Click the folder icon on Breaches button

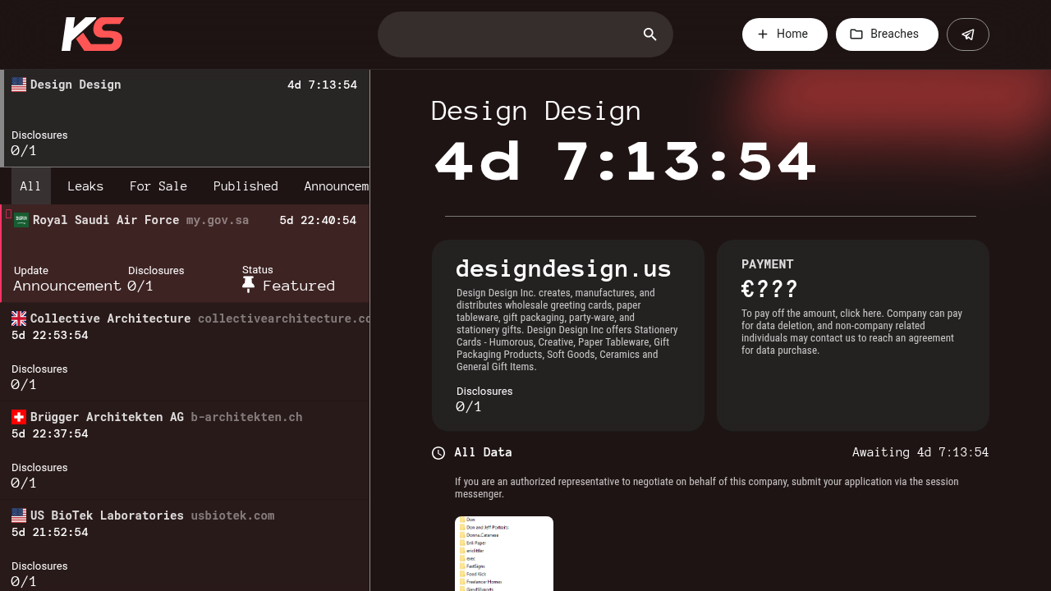pos(856,34)
